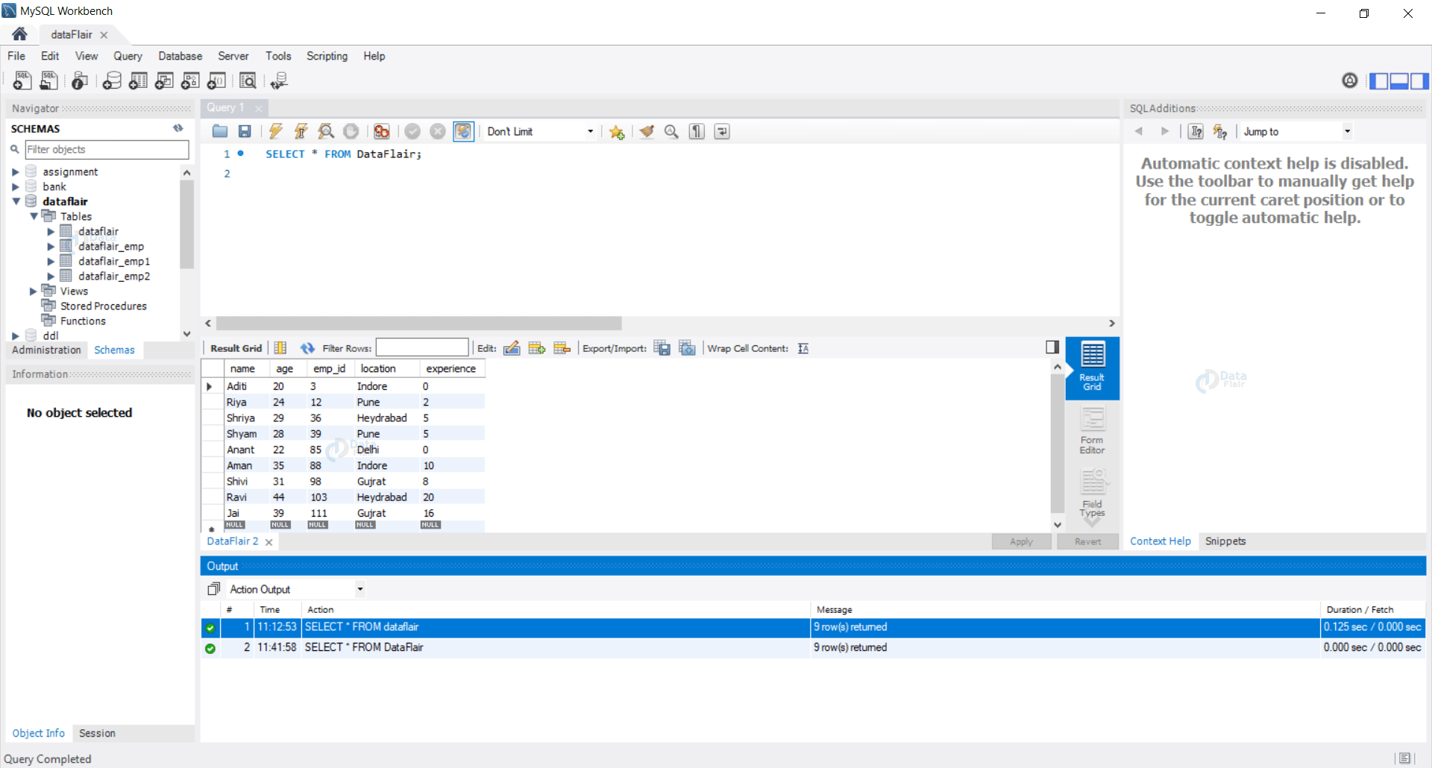Screen dimensions: 1432x768
Task: Switch to the Session tab
Action: [x=97, y=733]
